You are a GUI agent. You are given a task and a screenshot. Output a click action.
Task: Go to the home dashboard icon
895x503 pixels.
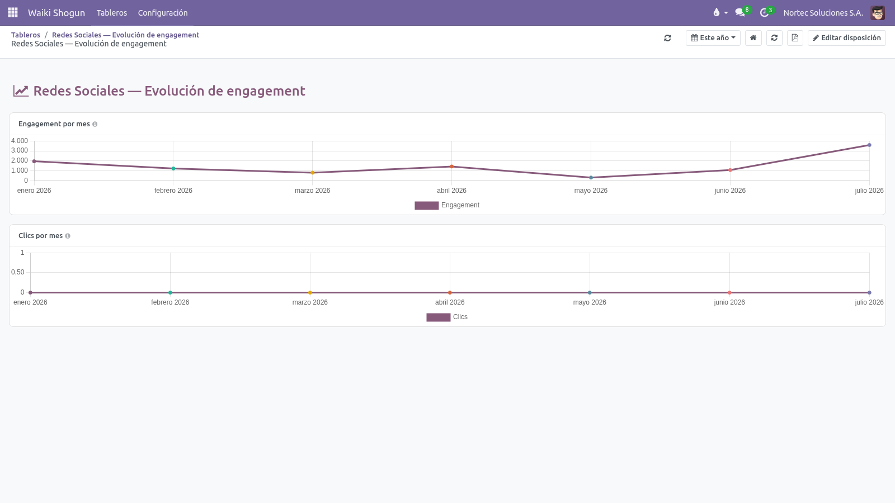[753, 38]
